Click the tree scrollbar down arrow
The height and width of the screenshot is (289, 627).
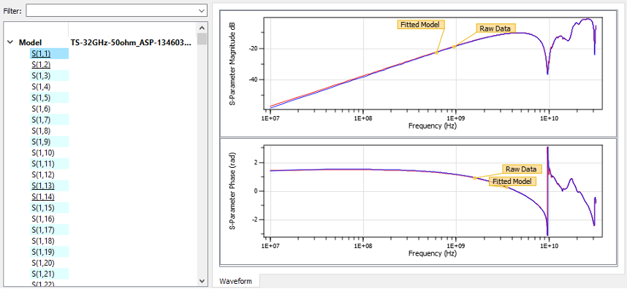click(202, 281)
